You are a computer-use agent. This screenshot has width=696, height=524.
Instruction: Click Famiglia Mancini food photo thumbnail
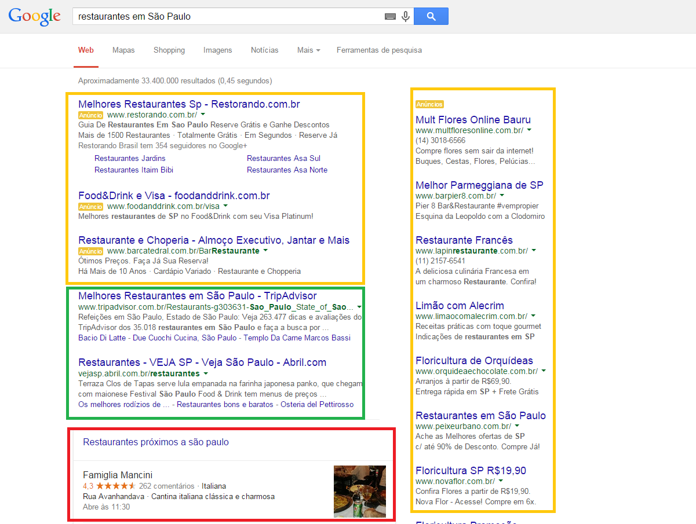coord(360,492)
